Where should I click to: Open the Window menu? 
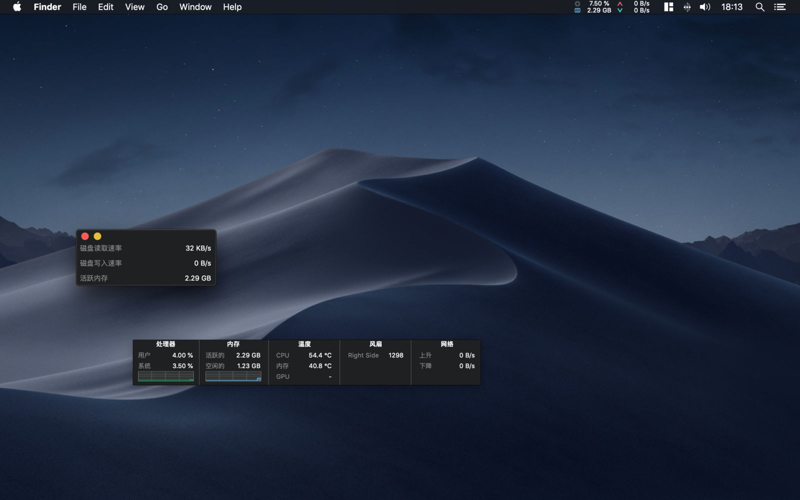click(195, 7)
